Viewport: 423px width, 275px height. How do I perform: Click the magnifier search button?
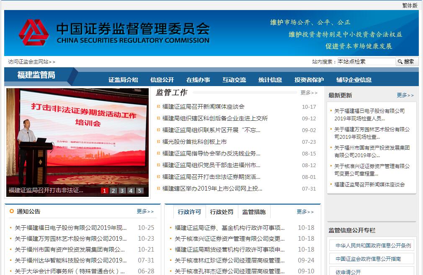pos(406,61)
